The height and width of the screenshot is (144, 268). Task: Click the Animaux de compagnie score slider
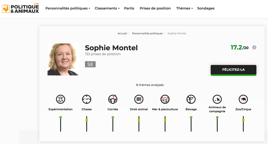tap(217, 124)
